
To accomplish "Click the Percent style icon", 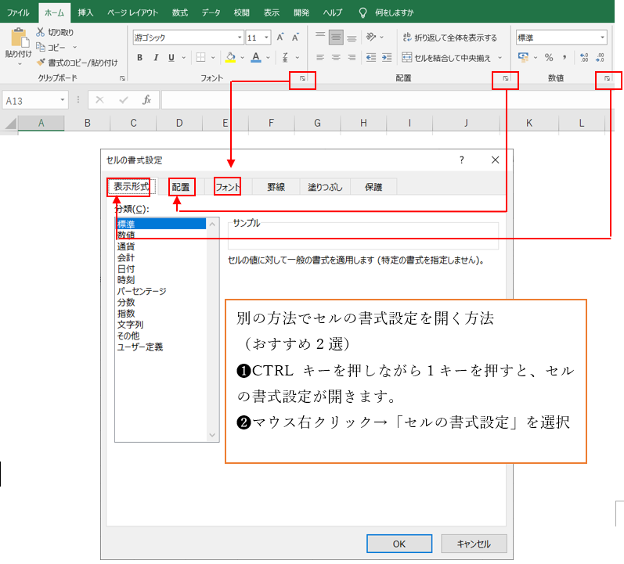I will [x=549, y=57].
